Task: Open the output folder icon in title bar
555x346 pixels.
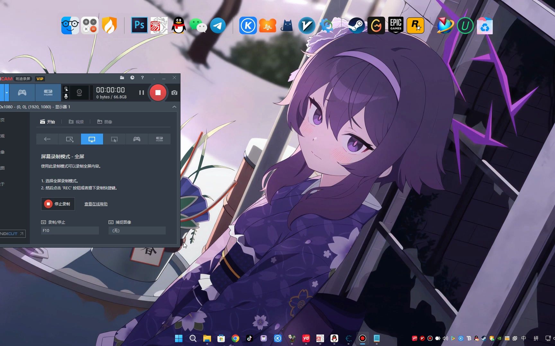Action: (122, 78)
